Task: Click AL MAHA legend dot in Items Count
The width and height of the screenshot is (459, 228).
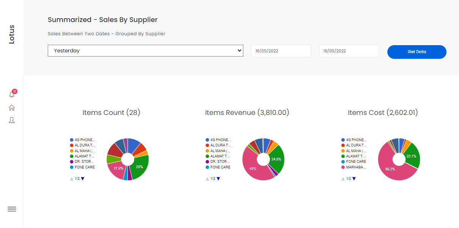Action: click(72, 151)
